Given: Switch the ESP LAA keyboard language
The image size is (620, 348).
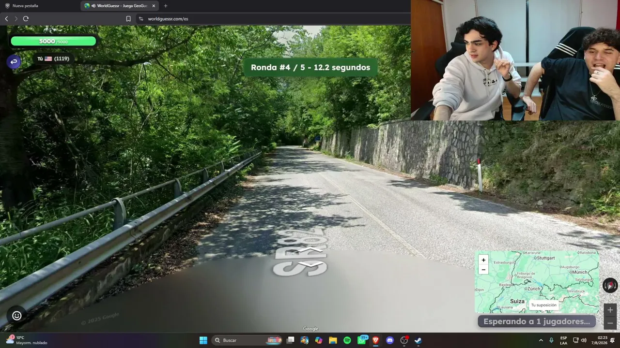Looking at the screenshot, I should [564, 340].
